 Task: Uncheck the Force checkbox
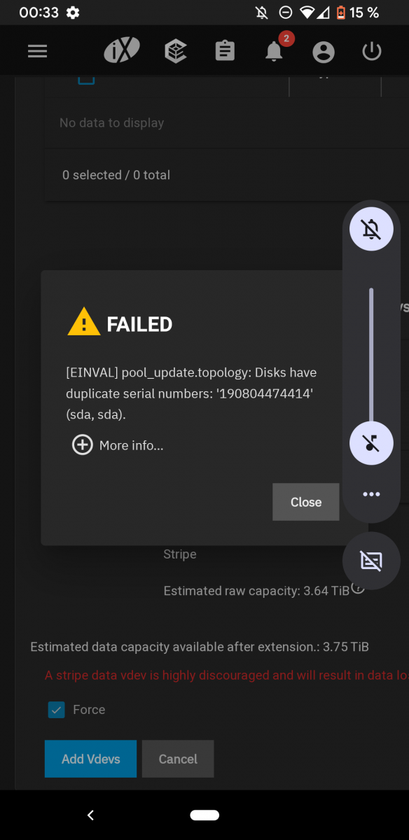[57, 710]
